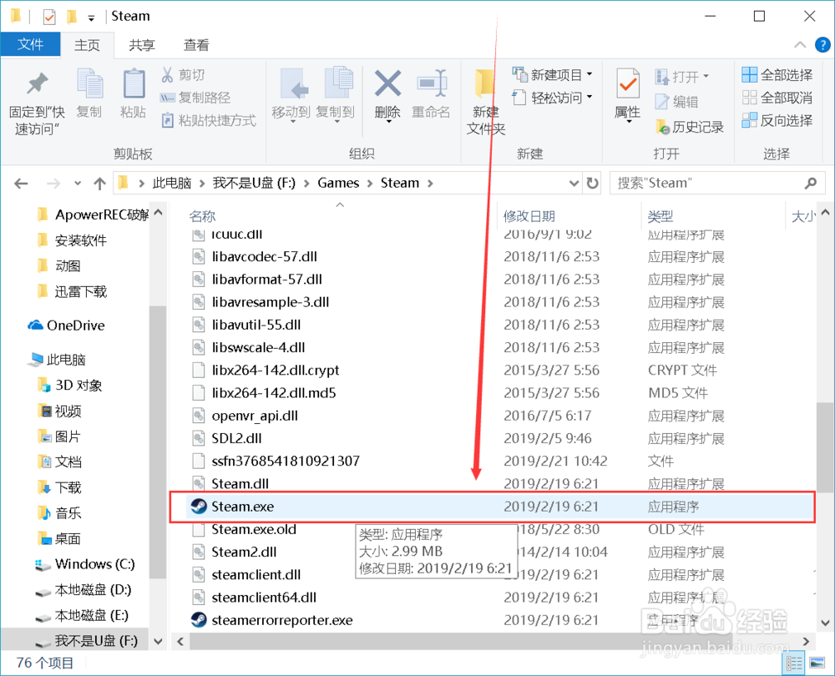The height and width of the screenshot is (676, 835).
Task: Sort by Date Modified (修改日期) header
Action: click(529, 216)
